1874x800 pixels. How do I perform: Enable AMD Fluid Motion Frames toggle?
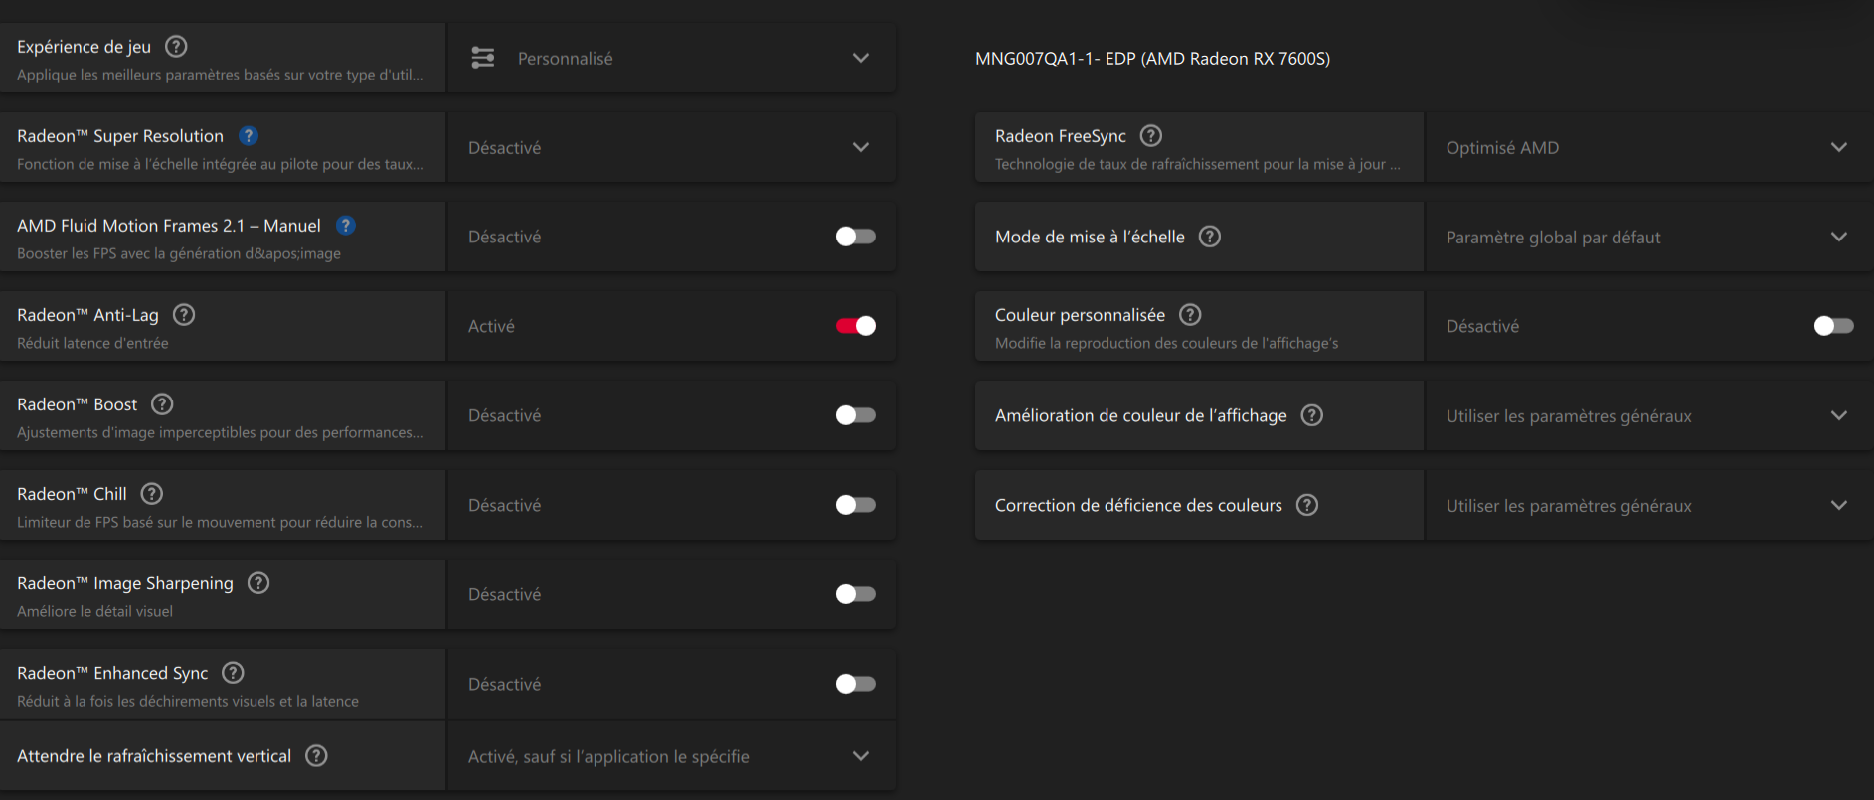(855, 237)
